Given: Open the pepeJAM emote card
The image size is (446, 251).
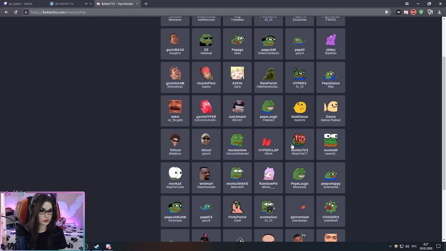Looking at the screenshot, I should click(x=268, y=44).
